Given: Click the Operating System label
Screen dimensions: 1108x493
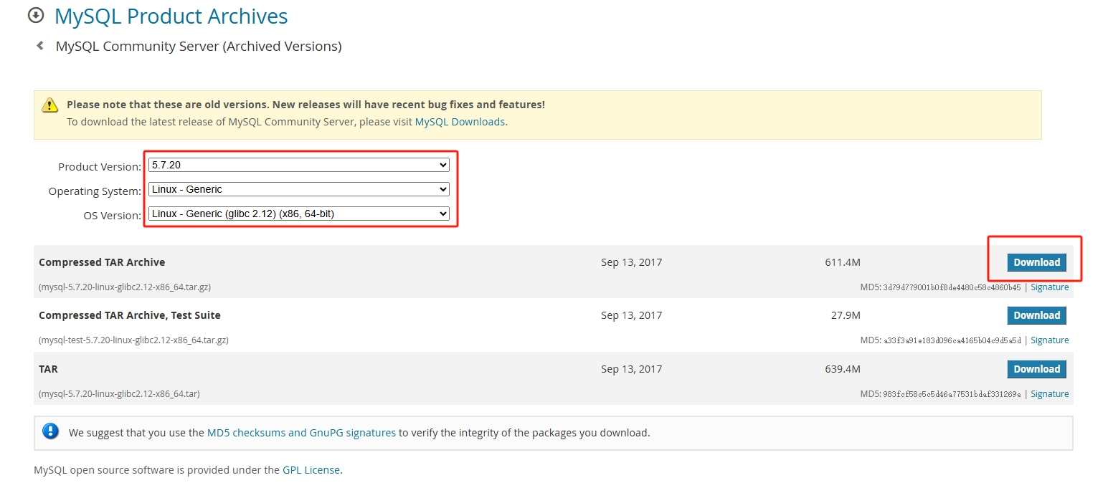Looking at the screenshot, I should click(95, 191).
